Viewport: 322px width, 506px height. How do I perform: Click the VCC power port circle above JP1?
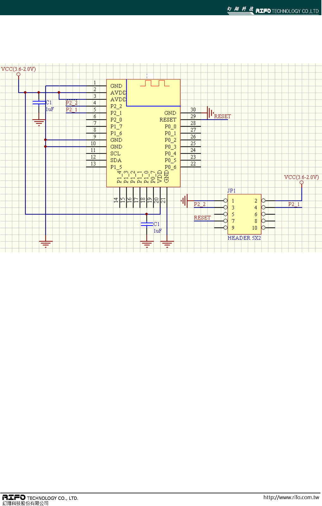(x=301, y=183)
